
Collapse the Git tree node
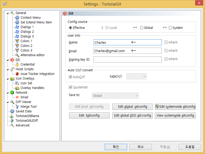tap(8, 60)
